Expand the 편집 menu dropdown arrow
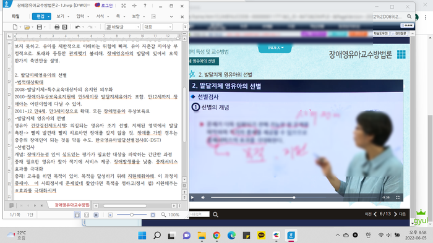This screenshot has height=243, width=433. click(49, 17)
